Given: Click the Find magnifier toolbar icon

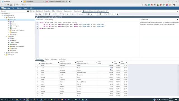Looking at the screenshot, I should tap(50, 14).
